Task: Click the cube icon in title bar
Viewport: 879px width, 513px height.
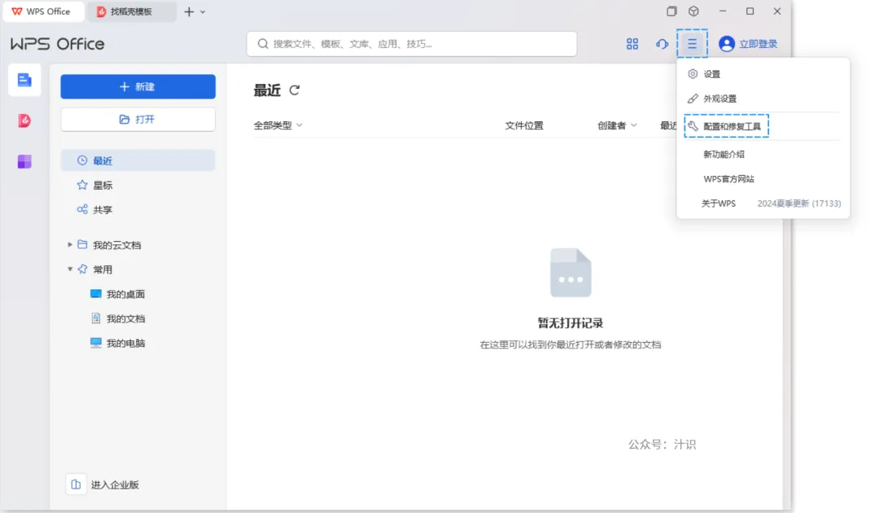Action: (x=693, y=11)
